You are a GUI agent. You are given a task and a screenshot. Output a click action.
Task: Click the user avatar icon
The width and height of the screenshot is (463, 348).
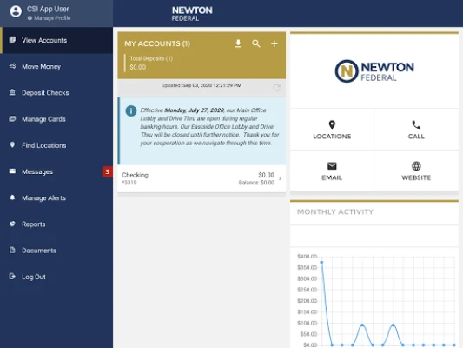coord(16,11)
